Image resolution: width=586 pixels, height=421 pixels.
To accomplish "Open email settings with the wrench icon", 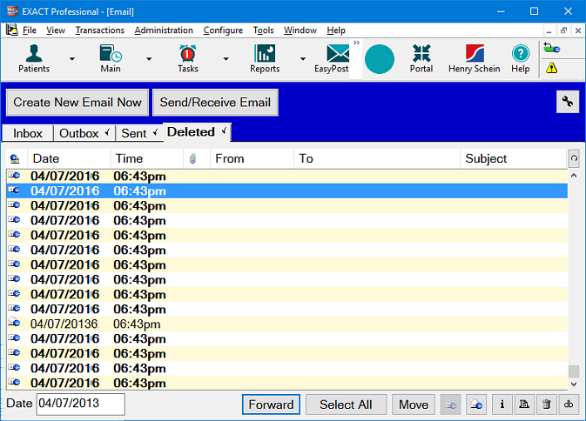I will pos(568,102).
